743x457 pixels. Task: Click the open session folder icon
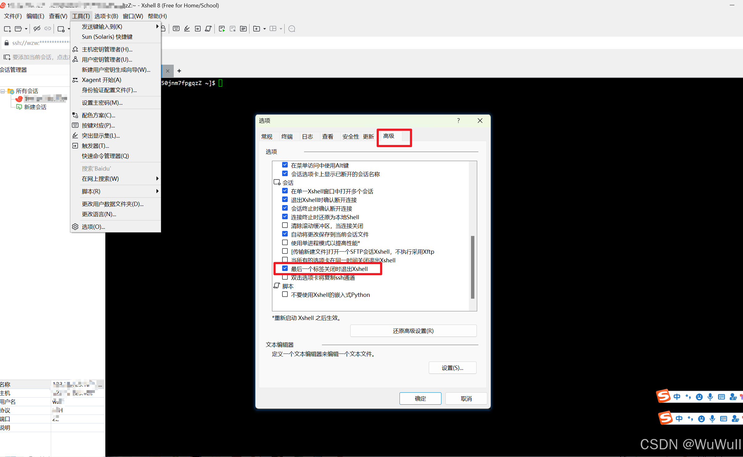[18, 29]
